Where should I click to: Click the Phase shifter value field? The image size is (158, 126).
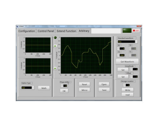click(x=65, y=86)
